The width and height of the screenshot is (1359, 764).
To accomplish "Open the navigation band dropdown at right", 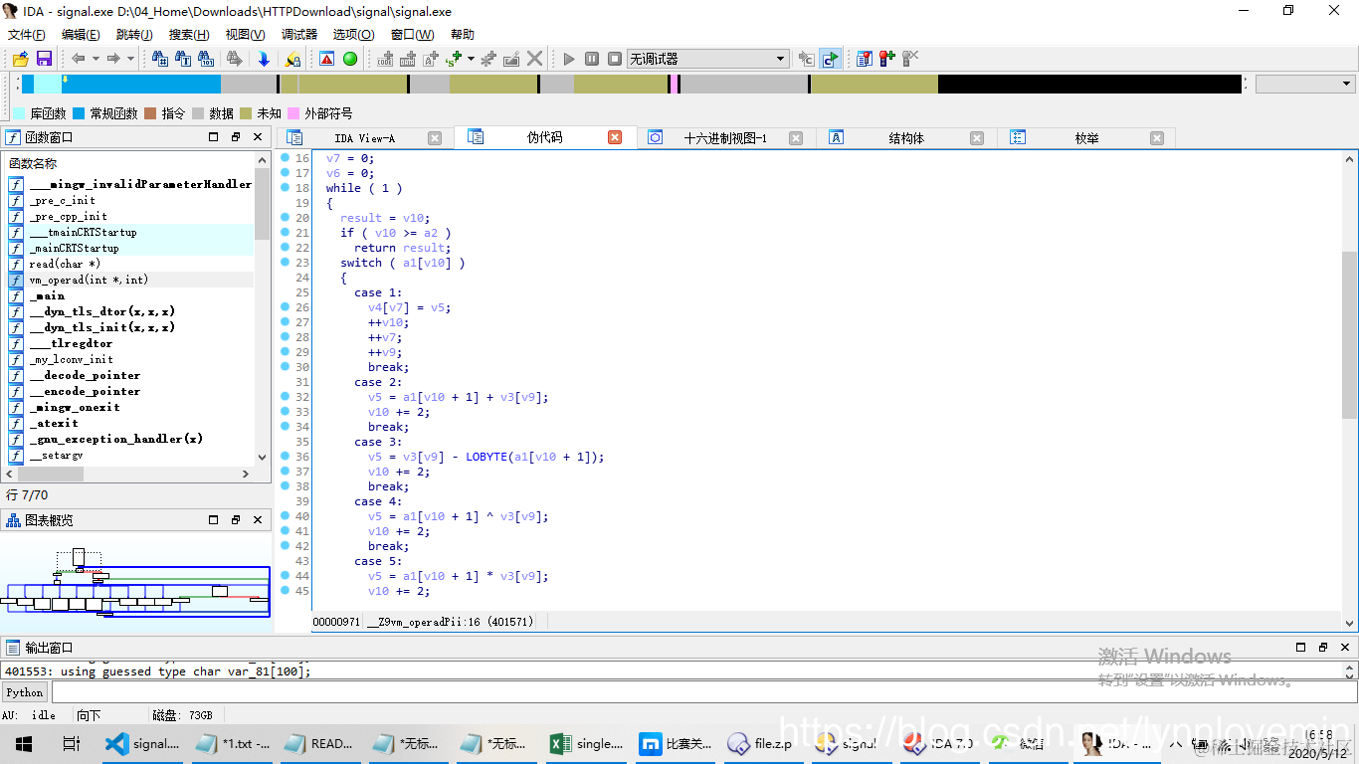I will 1305,85.
